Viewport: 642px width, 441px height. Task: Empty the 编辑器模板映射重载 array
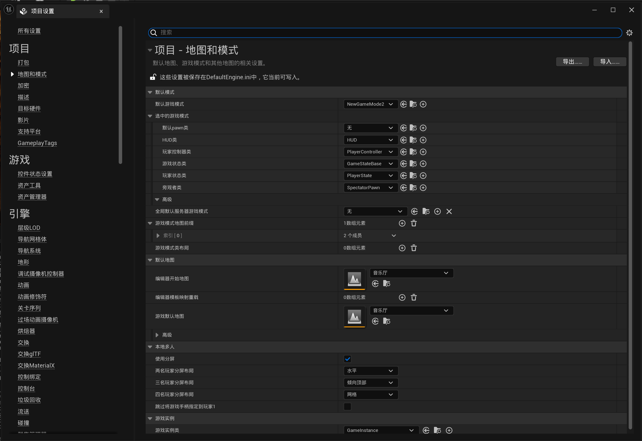414,298
